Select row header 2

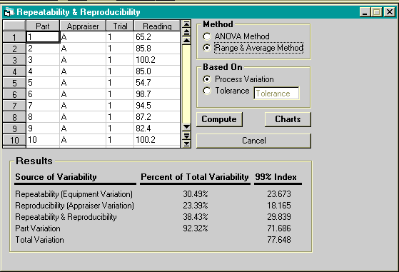pos(14,49)
